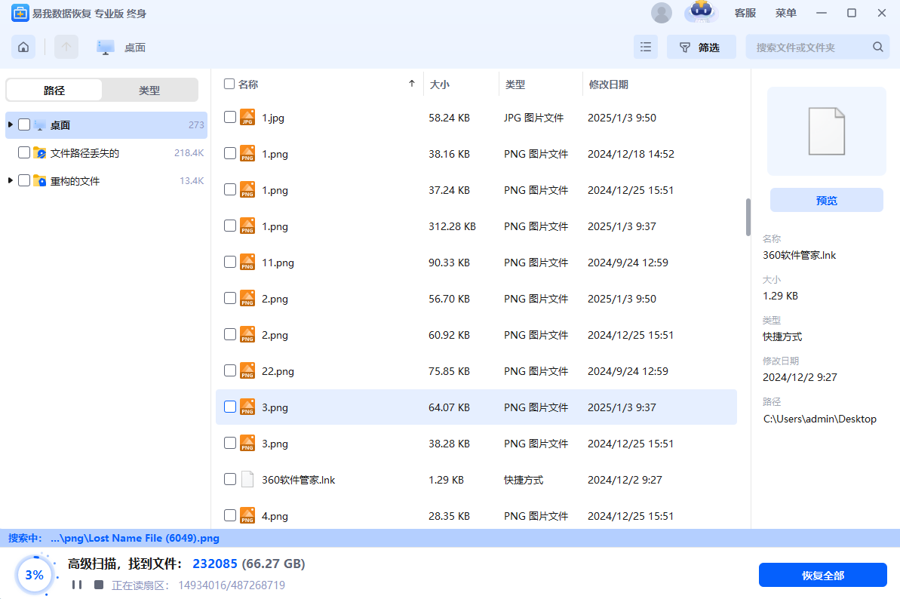900x599 pixels.
Task: Click sort arrow in 名称 column
Action: [x=412, y=84]
